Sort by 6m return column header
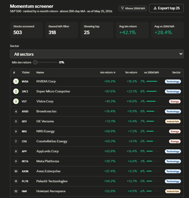Viewport: 189px width, 198px height. point(108,72)
